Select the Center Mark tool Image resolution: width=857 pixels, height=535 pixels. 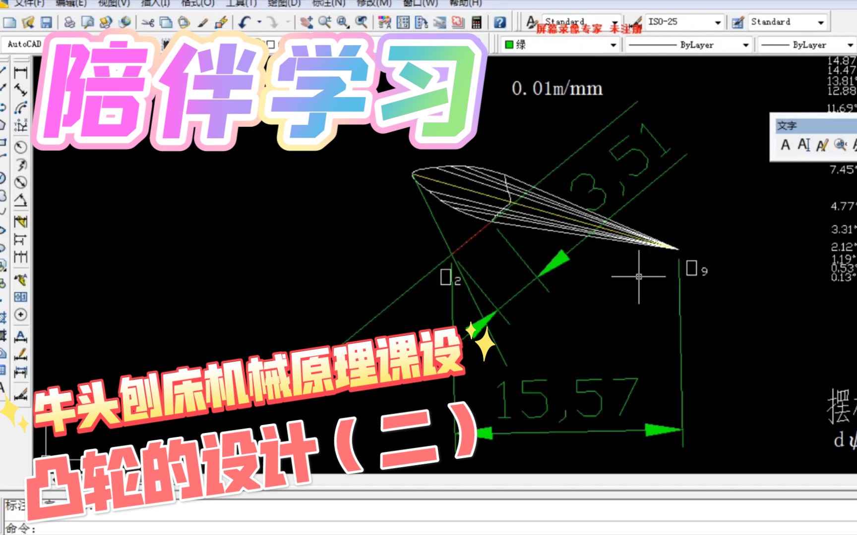click(x=20, y=315)
